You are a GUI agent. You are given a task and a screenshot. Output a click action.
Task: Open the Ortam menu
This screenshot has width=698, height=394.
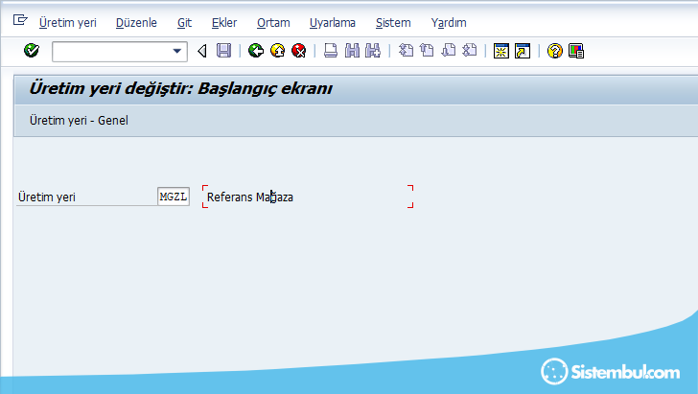(x=273, y=23)
